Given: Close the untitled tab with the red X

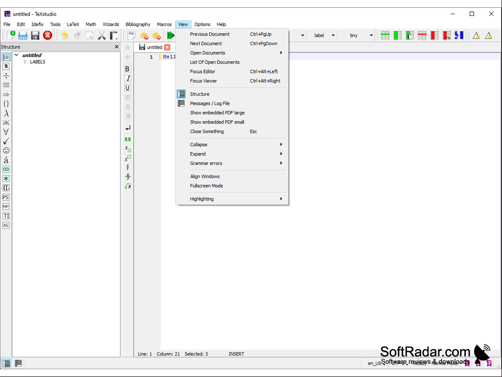Looking at the screenshot, I should (x=167, y=47).
